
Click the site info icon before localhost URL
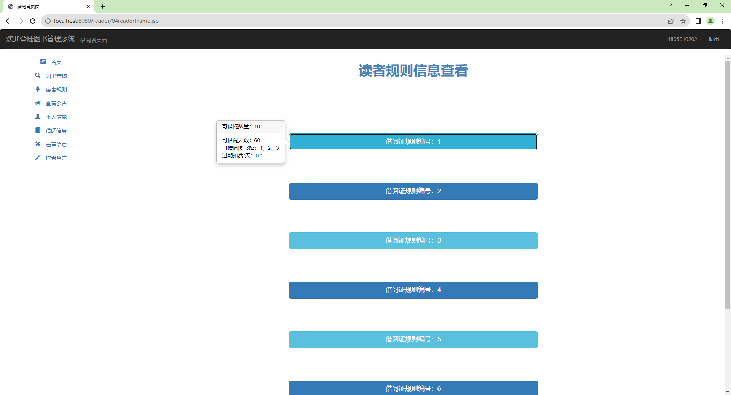[x=48, y=21]
